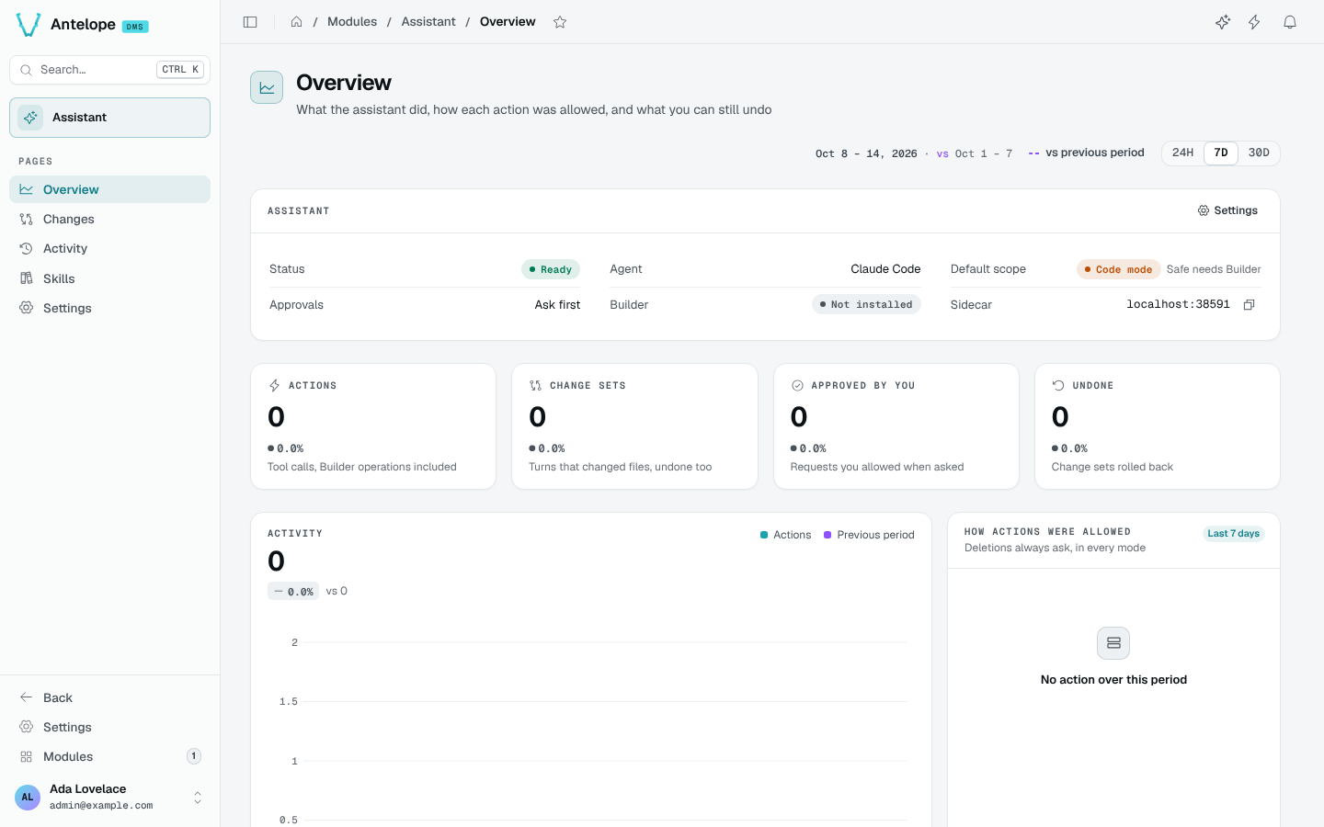The image size is (1324, 827).
Task: Click the Claude Code agent value
Action: [885, 269]
